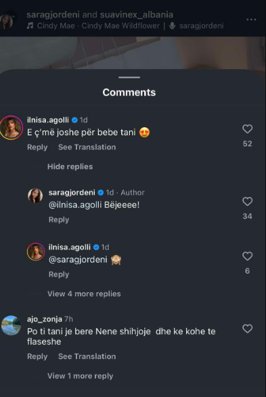See Translation of ajo_zonja's comment
This screenshot has height=397, width=266.
pos(87,356)
